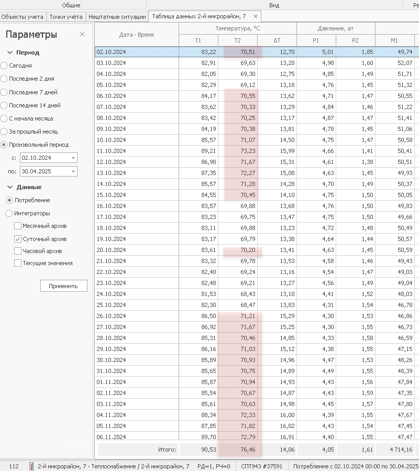The height and width of the screenshot is (471, 419).
Task: Enable the Месячный архив checkbox
Action: click(x=18, y=226)
